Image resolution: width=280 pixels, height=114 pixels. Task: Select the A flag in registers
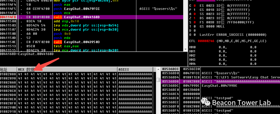coord(193,14)
